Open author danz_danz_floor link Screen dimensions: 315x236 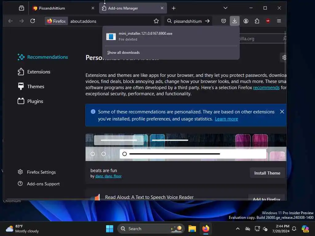108,176
